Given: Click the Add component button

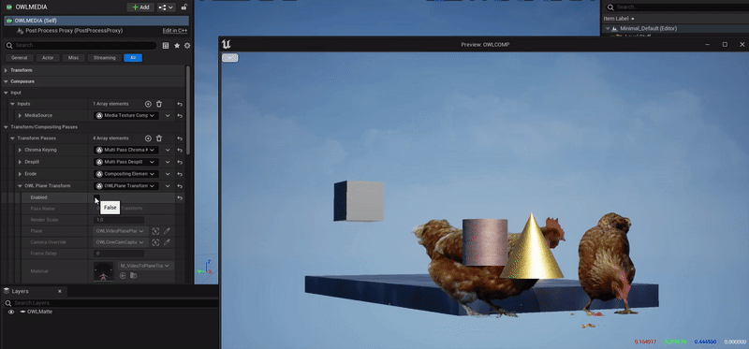Looking at the screenshot, I should (140, 7).
